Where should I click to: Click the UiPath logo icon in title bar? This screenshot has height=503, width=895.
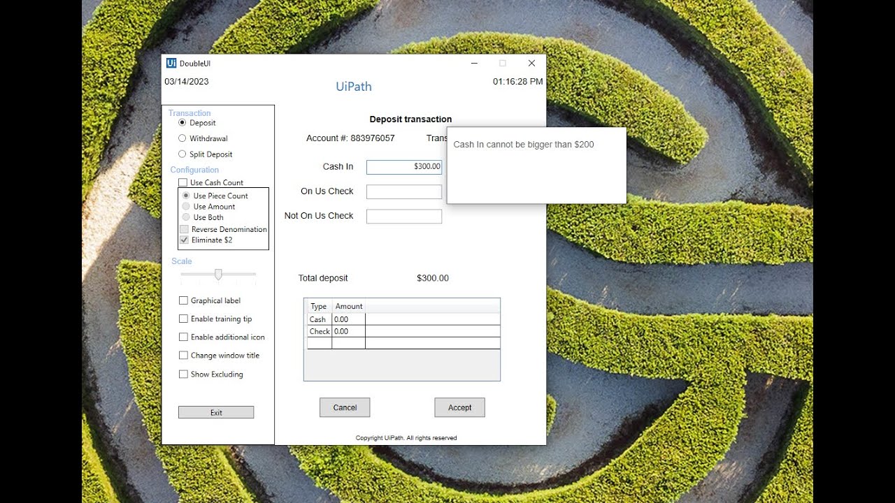[171, 64]
